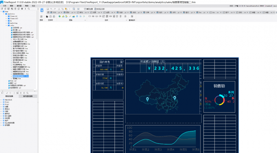This screenshot has height=153, width=277.
Task: Collapse all folders using the collapse icon
Action: point(25,8)
